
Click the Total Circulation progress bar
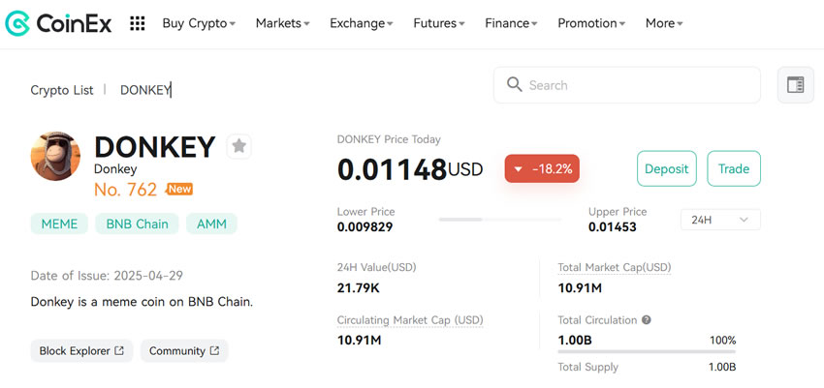click(x=647, y=352)
